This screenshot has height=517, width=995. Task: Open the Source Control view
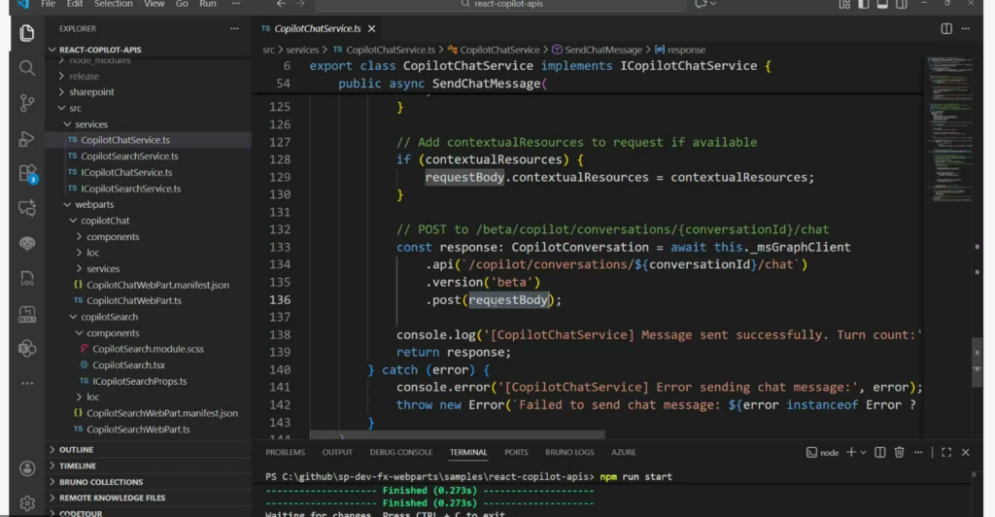click(27, 103)
